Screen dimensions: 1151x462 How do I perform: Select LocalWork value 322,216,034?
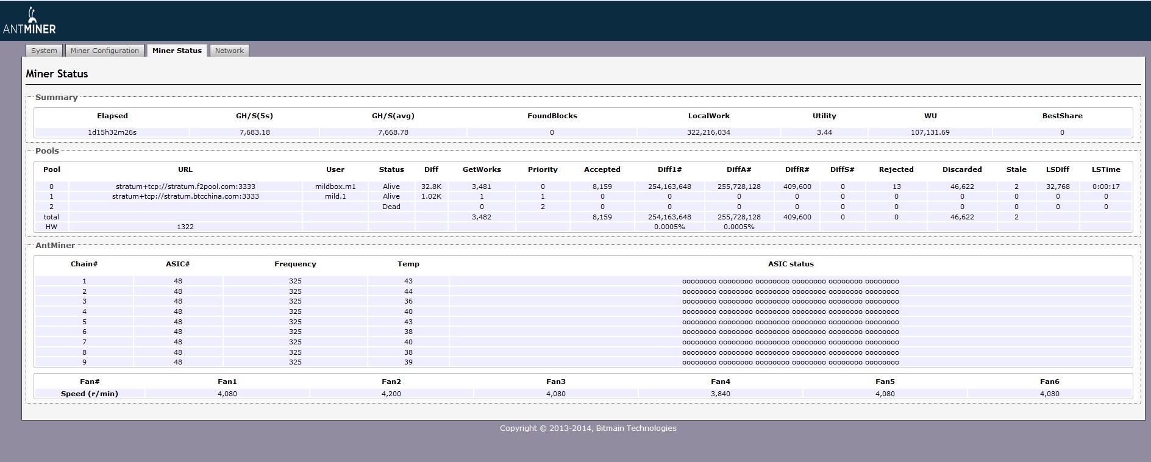708,132
